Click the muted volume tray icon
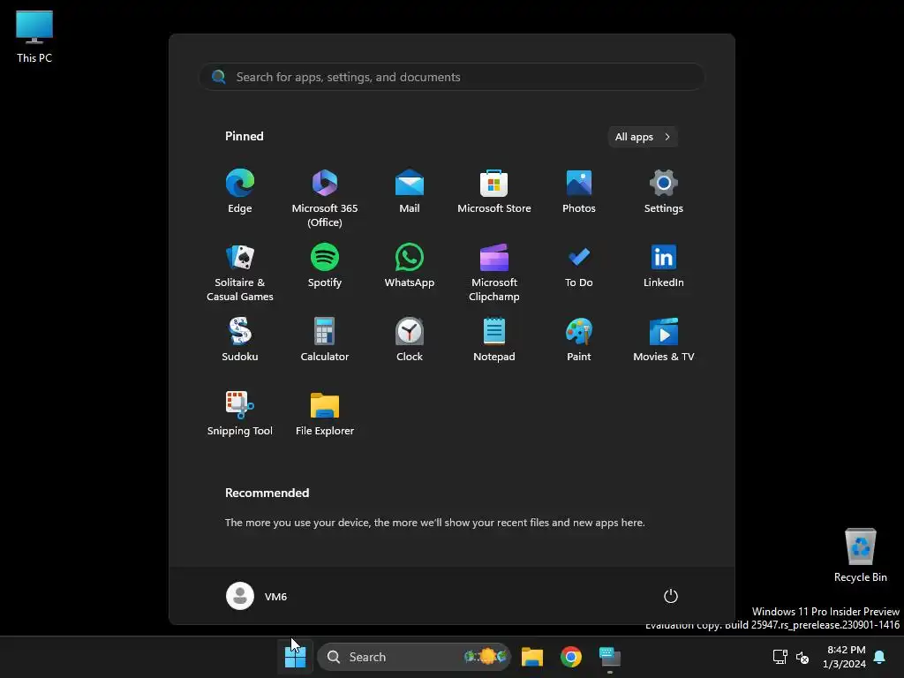904x678 pixels. 802,657
